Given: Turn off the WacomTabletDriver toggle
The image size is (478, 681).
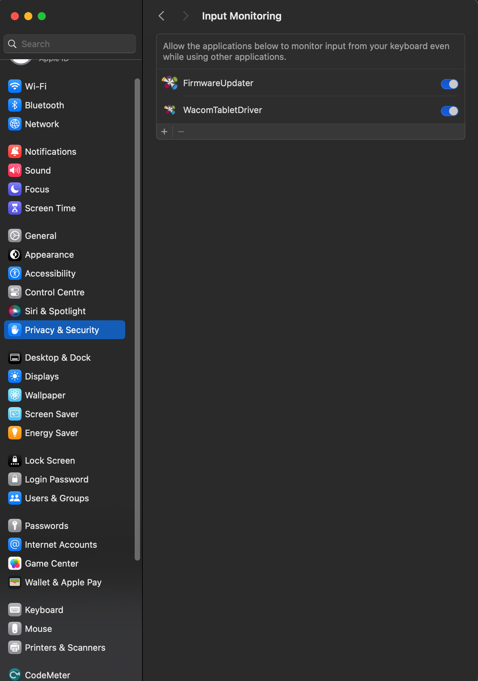Looking at the screenshot, I should click(x=449, y=111).
